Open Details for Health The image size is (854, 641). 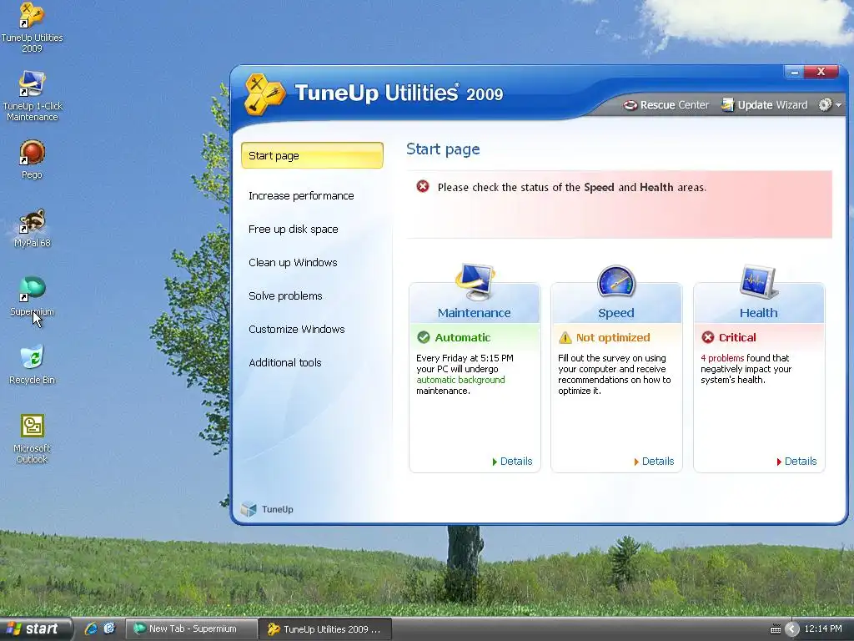[796, 461]
